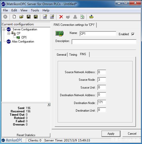Close the MatrikonOPC window
This screenshot has height=144, width=142.
point(135,3)
